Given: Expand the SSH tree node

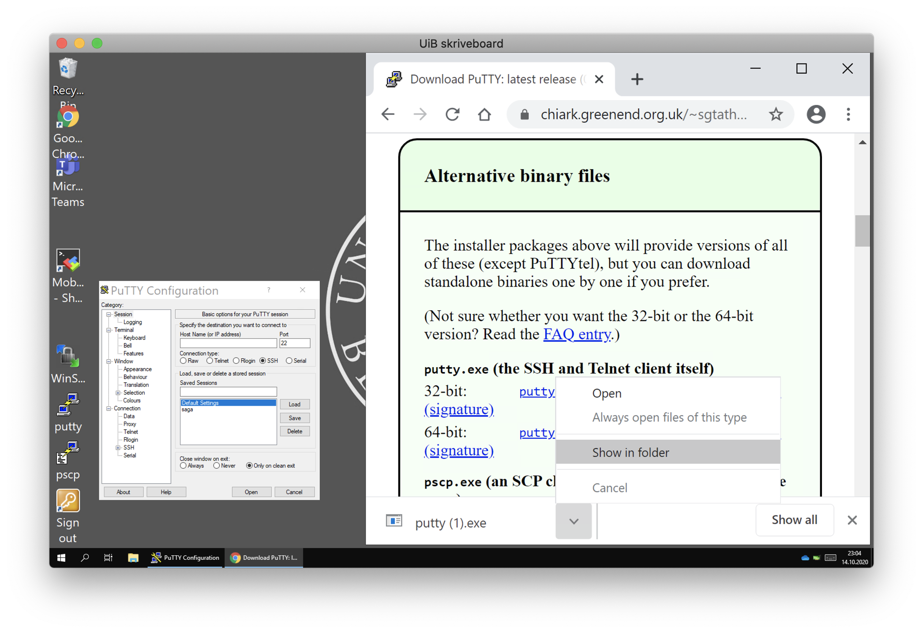Looking at the screenshot, I should (118, 448).
